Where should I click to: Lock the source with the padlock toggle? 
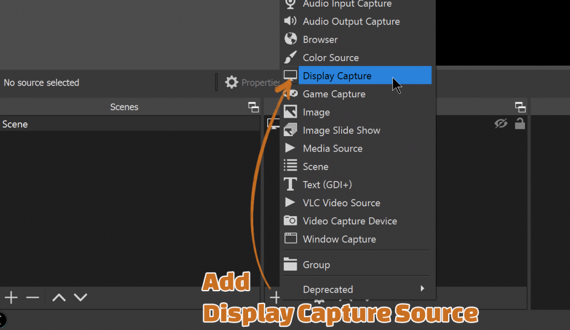click(519, 124)
